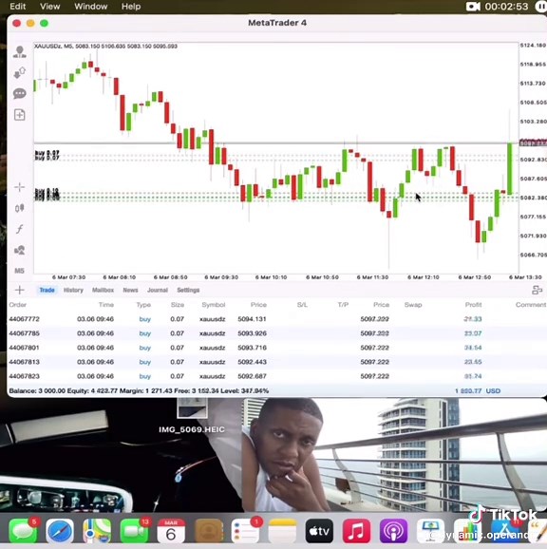The image size is (547, 549).
Task: Open the new order buy/sell arrows icon
Action: (x=20, y=73)
